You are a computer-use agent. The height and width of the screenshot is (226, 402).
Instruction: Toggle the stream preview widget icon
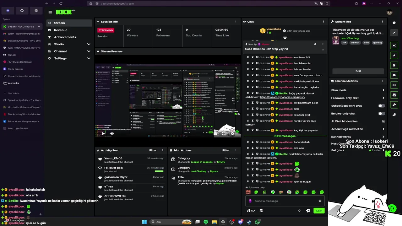pos(394,46)
